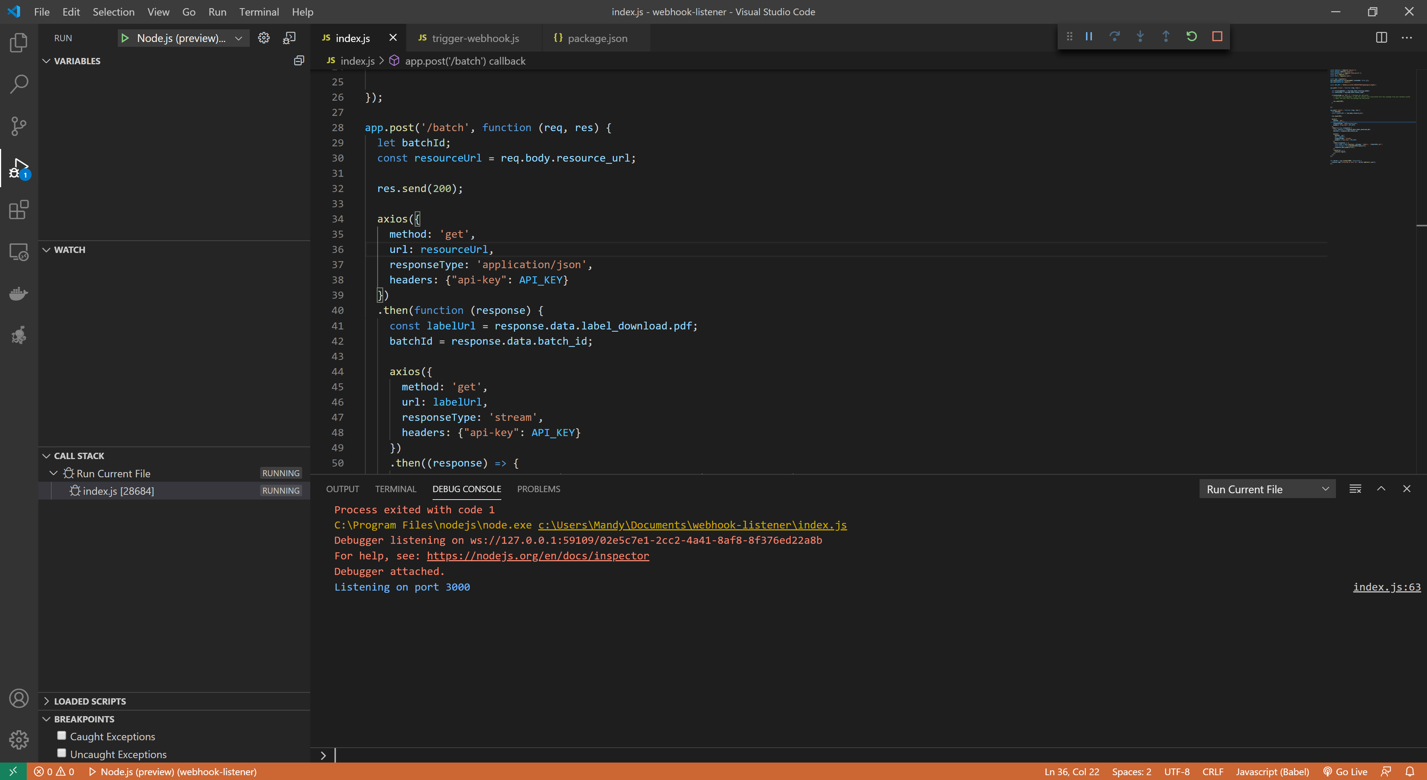The width and height of the screenshot is (1427, 780).
Task: Enable Caught Exceptions breakpoint
Action: pyautogui.click(x=61, y=736)
